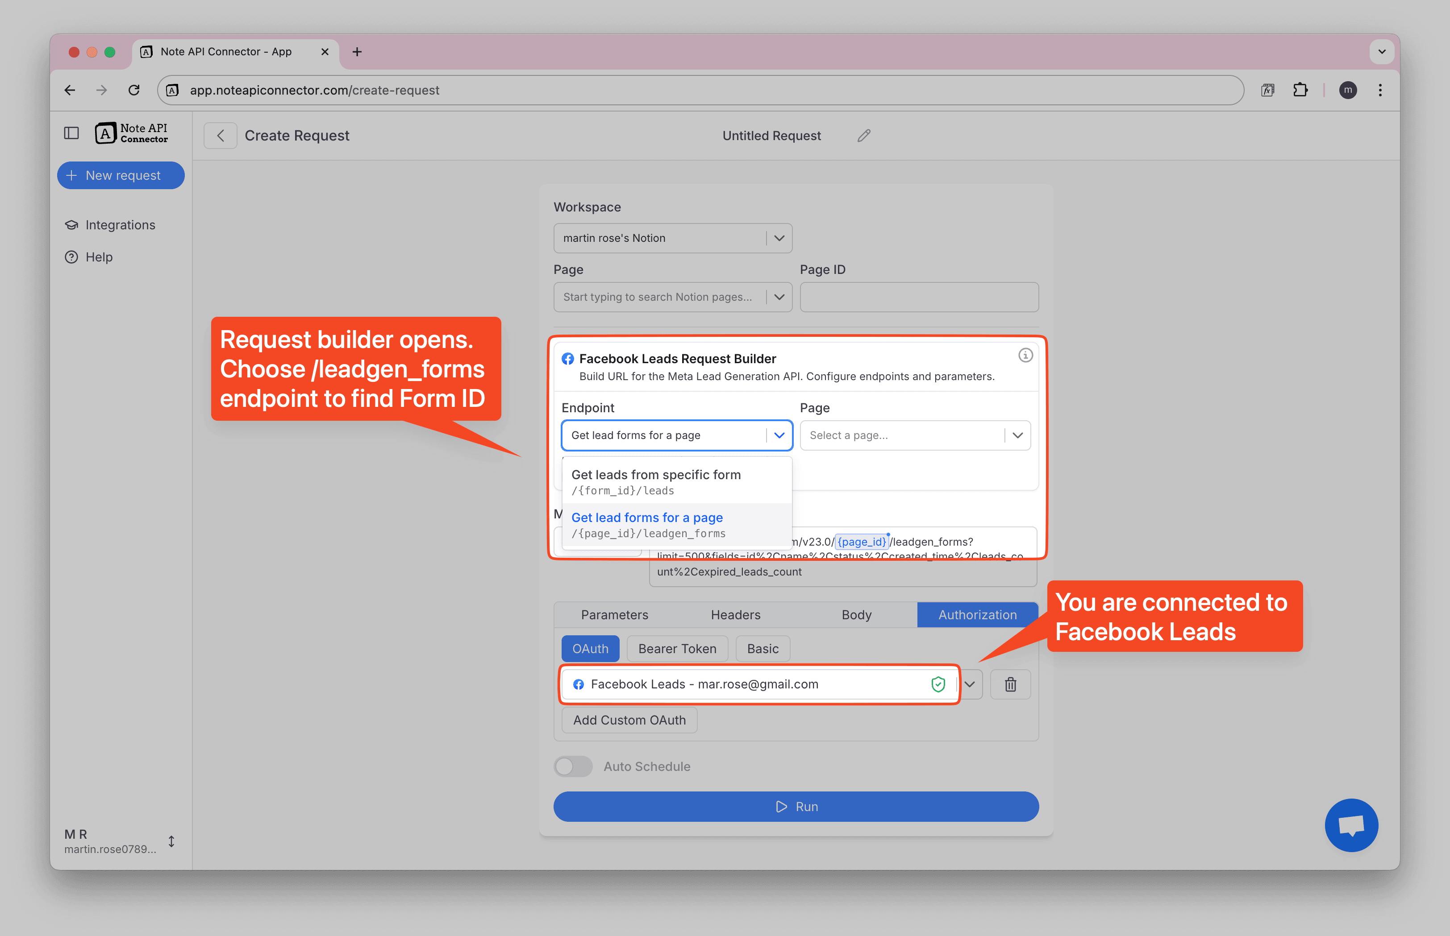Screen dimensions: 1450x936
Task: Open the browser profile avatar m
Action: coord(1348,90)
